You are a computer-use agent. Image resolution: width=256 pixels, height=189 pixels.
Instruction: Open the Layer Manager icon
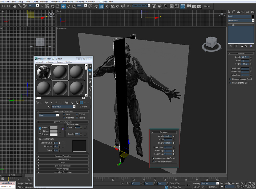[x=165, y=6]
